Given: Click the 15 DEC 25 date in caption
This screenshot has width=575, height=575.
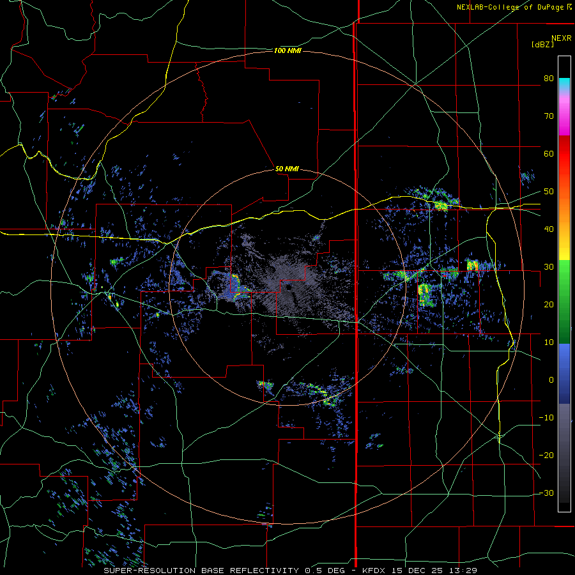Looking at the screenshot, I should tap(418, 571).
